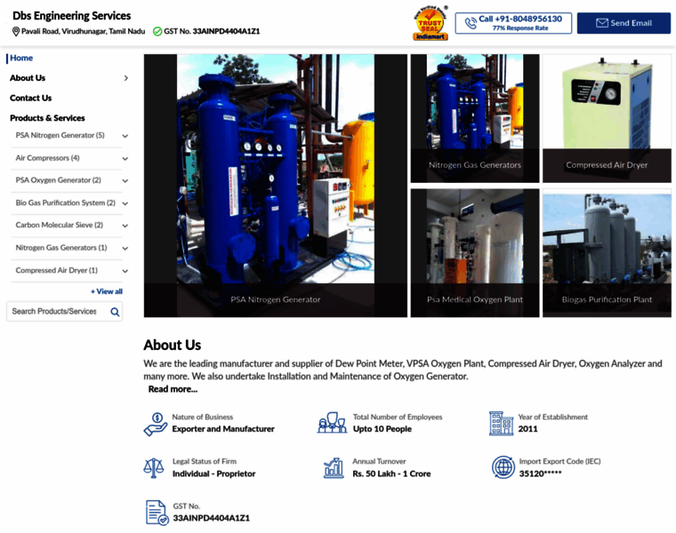The height and width of the screenshot is (533, 676).
Task: Click the 35120***** IEC value
Action: coord(540,474)
